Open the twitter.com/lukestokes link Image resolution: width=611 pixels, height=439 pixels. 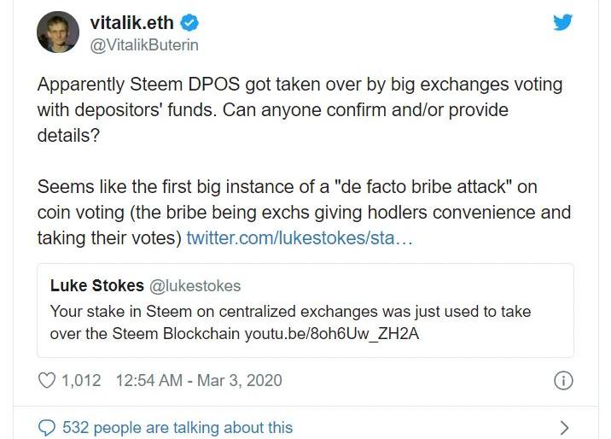click(x=300, y=237)
